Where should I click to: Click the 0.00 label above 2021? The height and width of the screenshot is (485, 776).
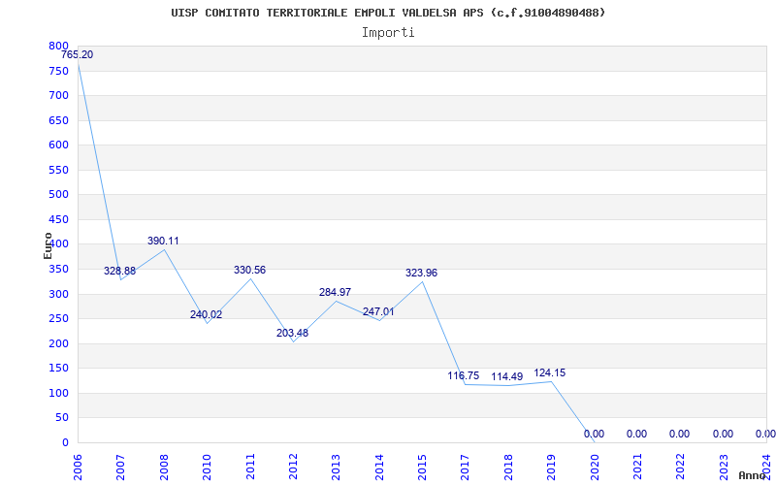coord(636,434)
